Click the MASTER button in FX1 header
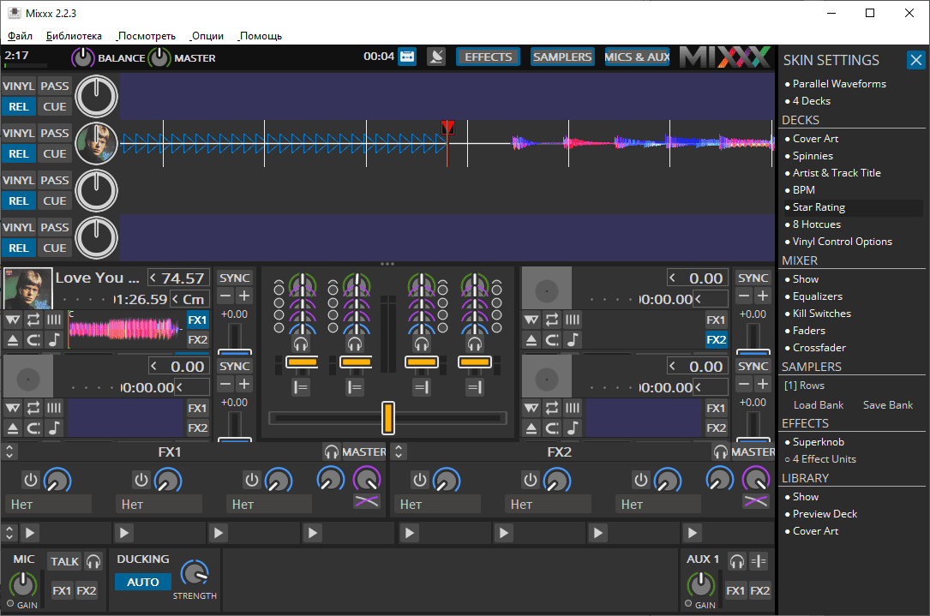 (363, 452)
